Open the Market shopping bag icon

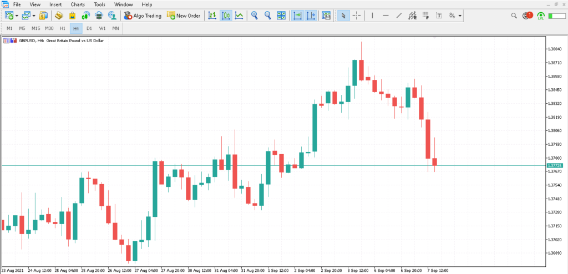pos(72,16)
